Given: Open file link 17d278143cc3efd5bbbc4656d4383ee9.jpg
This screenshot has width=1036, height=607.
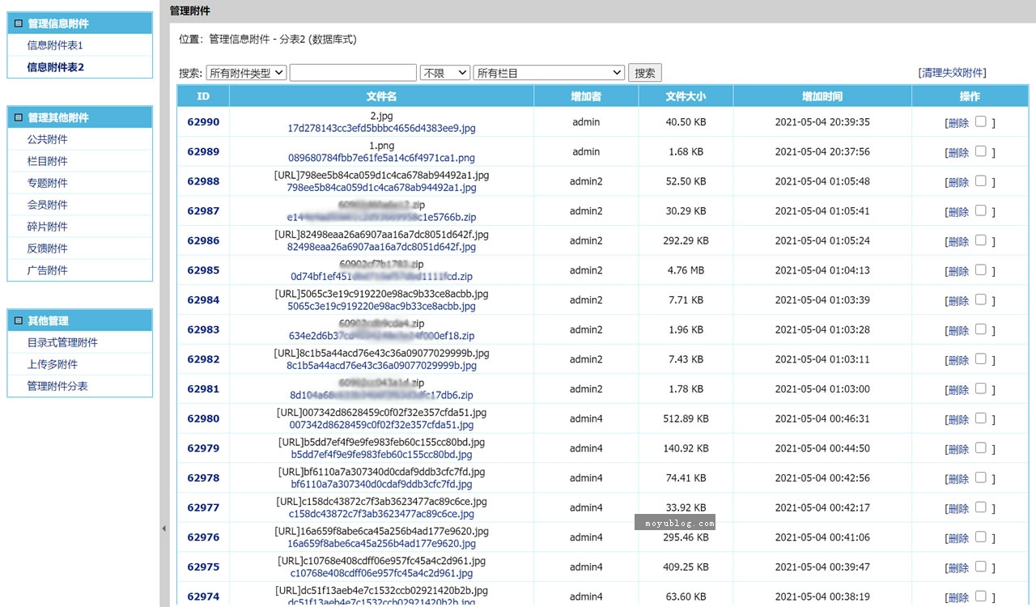Looking at the screenshot, I should point(381,128).
